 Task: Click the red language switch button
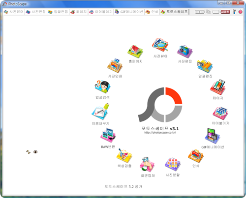(x=225, y=12)
